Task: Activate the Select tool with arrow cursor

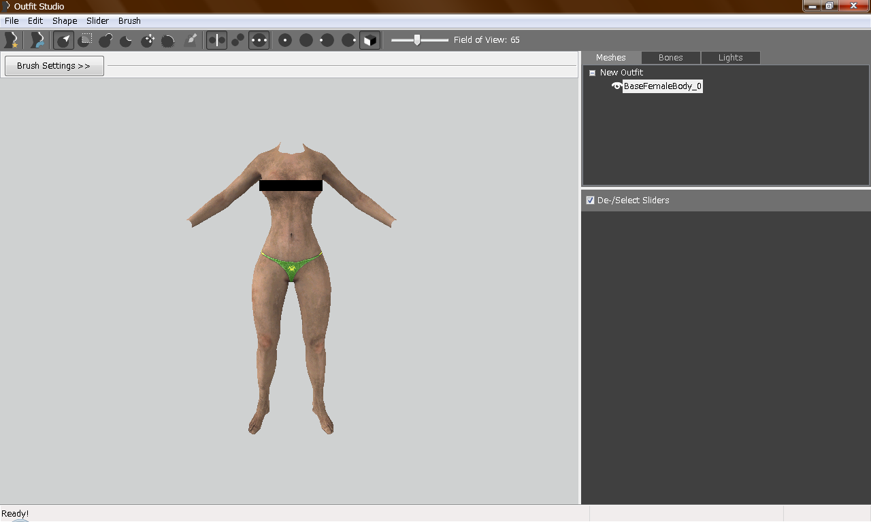Action: click(63, 40)
